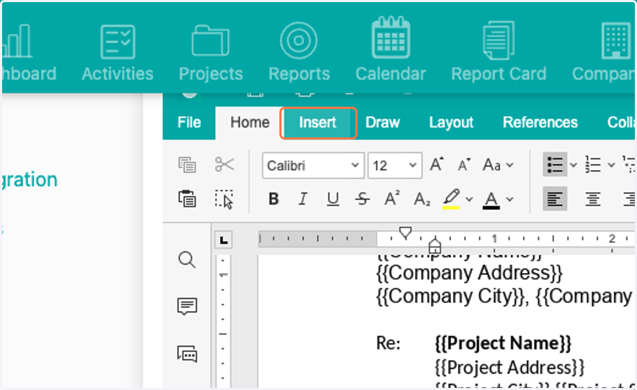
Task: Toggle underline formatting
Action: click(x=333, y=199)
